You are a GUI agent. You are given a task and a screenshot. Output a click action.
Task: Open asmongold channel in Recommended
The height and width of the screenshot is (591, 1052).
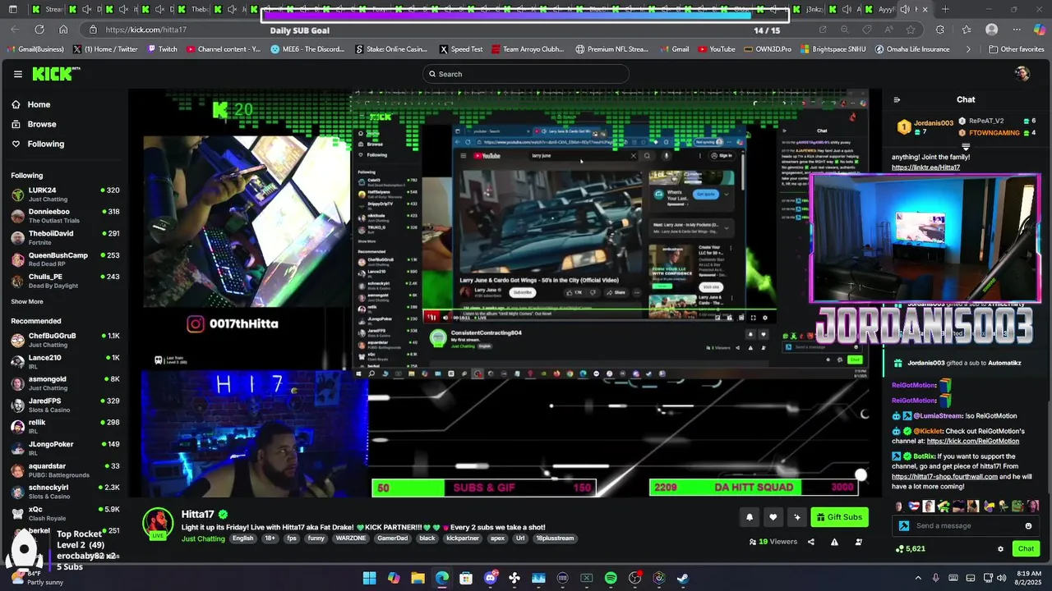[x=64, y=383]
